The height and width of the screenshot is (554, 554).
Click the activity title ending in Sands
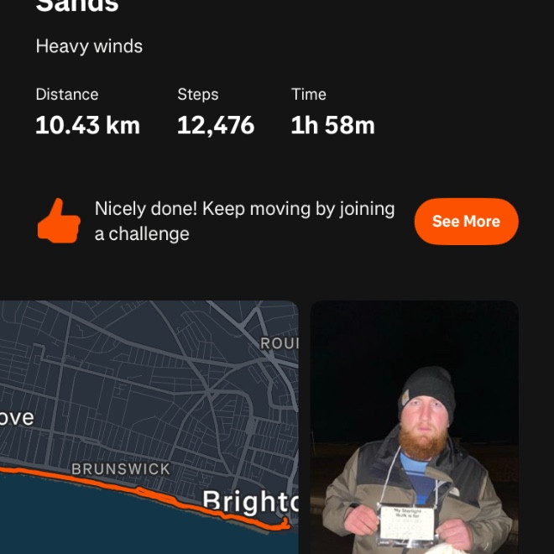[x=77, y=6]
